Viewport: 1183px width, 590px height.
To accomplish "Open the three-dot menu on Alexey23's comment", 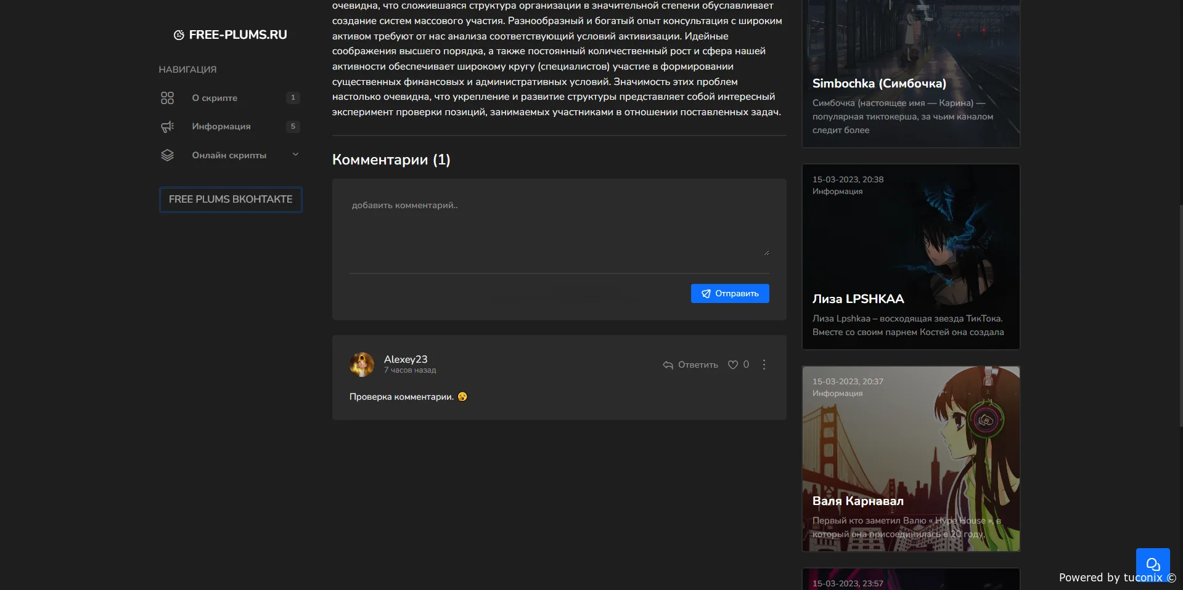I will pos(764,365).
